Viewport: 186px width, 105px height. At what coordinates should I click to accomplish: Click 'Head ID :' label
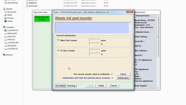point(139,55)
